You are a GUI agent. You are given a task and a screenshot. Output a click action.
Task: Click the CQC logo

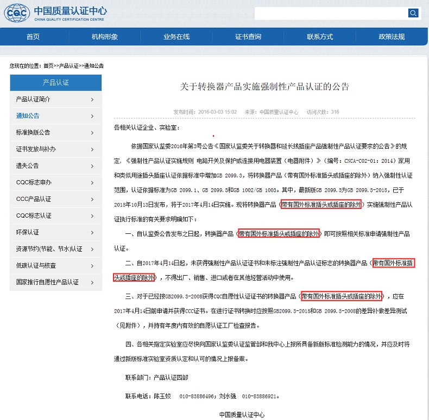click(17, 14)
